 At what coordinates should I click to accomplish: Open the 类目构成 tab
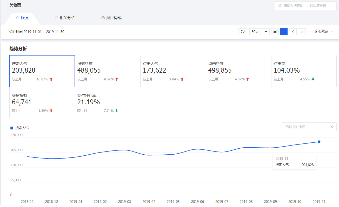point(111,18)
